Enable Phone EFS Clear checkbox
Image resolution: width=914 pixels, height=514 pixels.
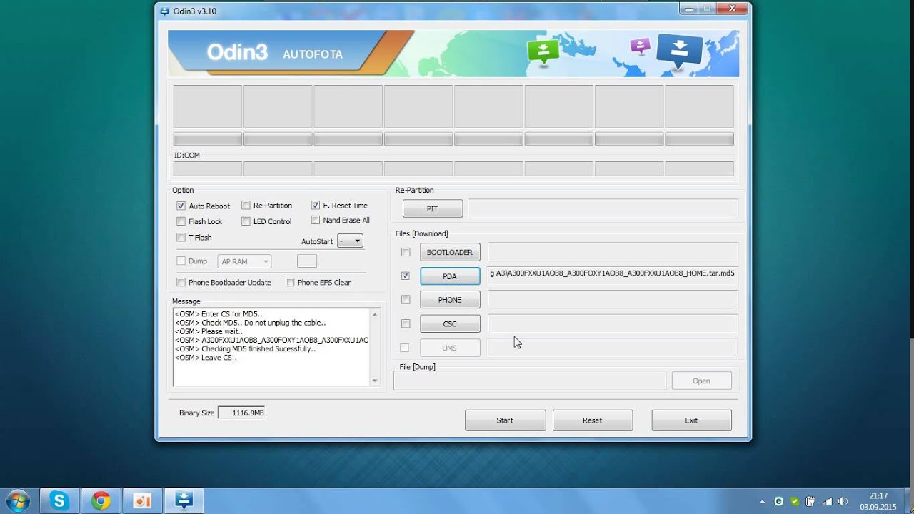point(290,282)
